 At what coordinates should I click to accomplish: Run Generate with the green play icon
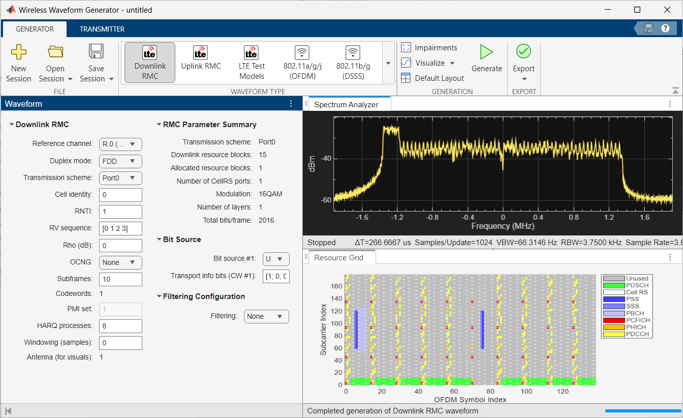[x=487, y=52]
